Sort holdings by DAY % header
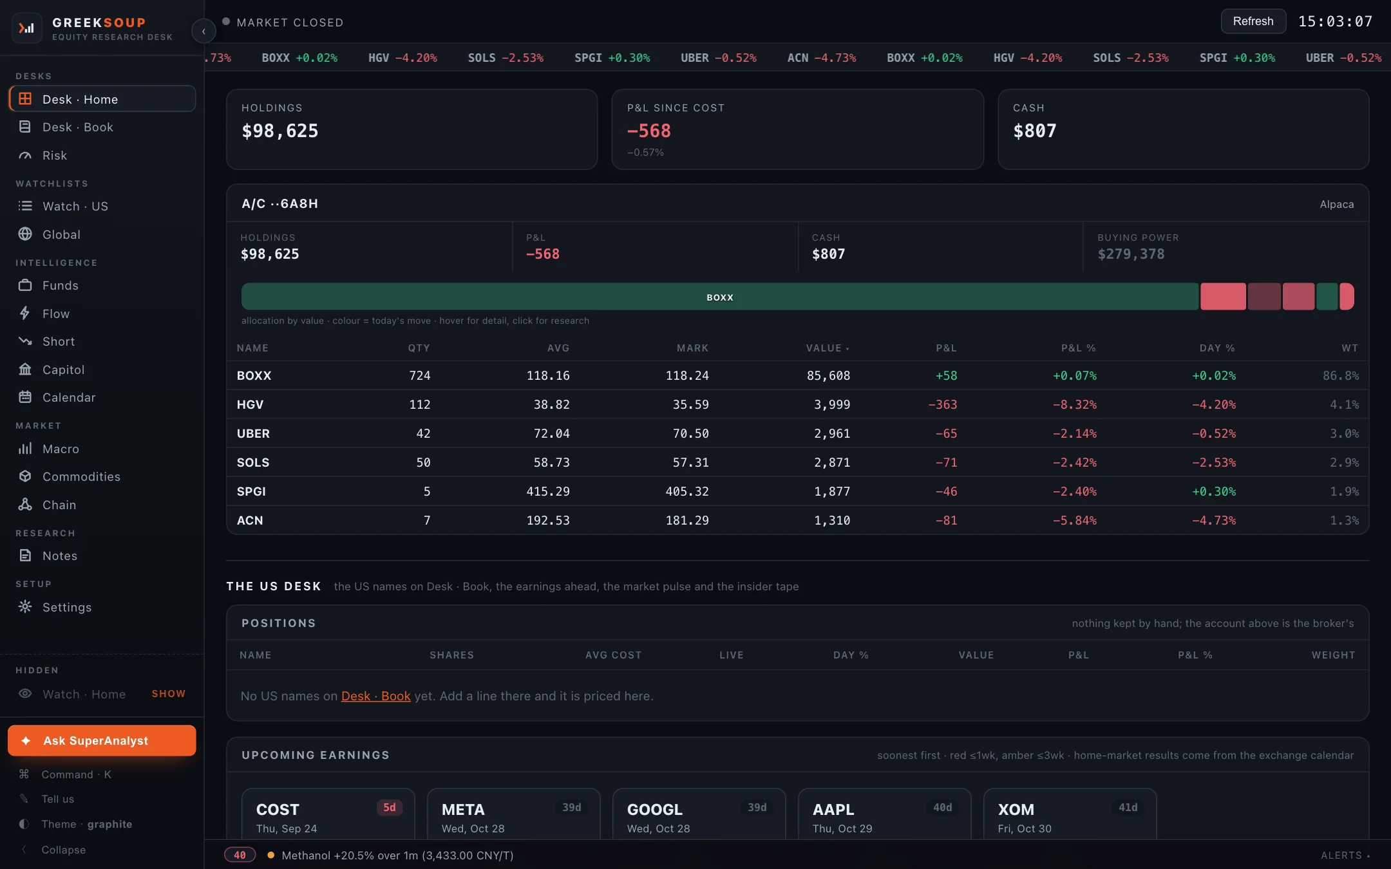Screen dimensions: 1391x869 coord(1217,348)
